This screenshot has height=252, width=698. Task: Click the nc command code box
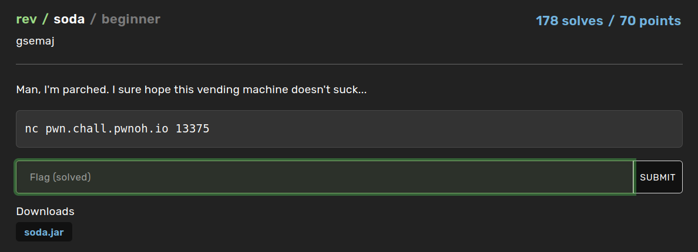[411, 128]
